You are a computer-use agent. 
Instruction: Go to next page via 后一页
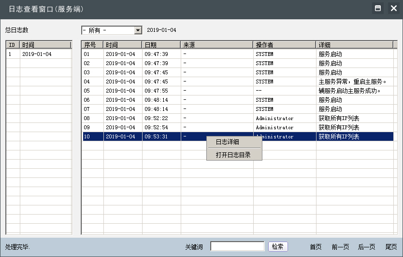366,247
